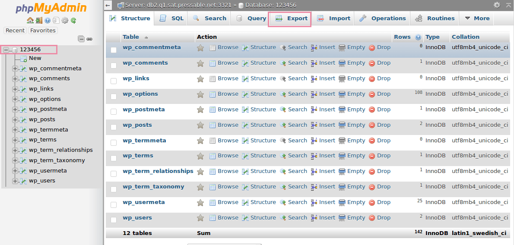
Task: Switch to the SQL tab
Action: [171, 19]
